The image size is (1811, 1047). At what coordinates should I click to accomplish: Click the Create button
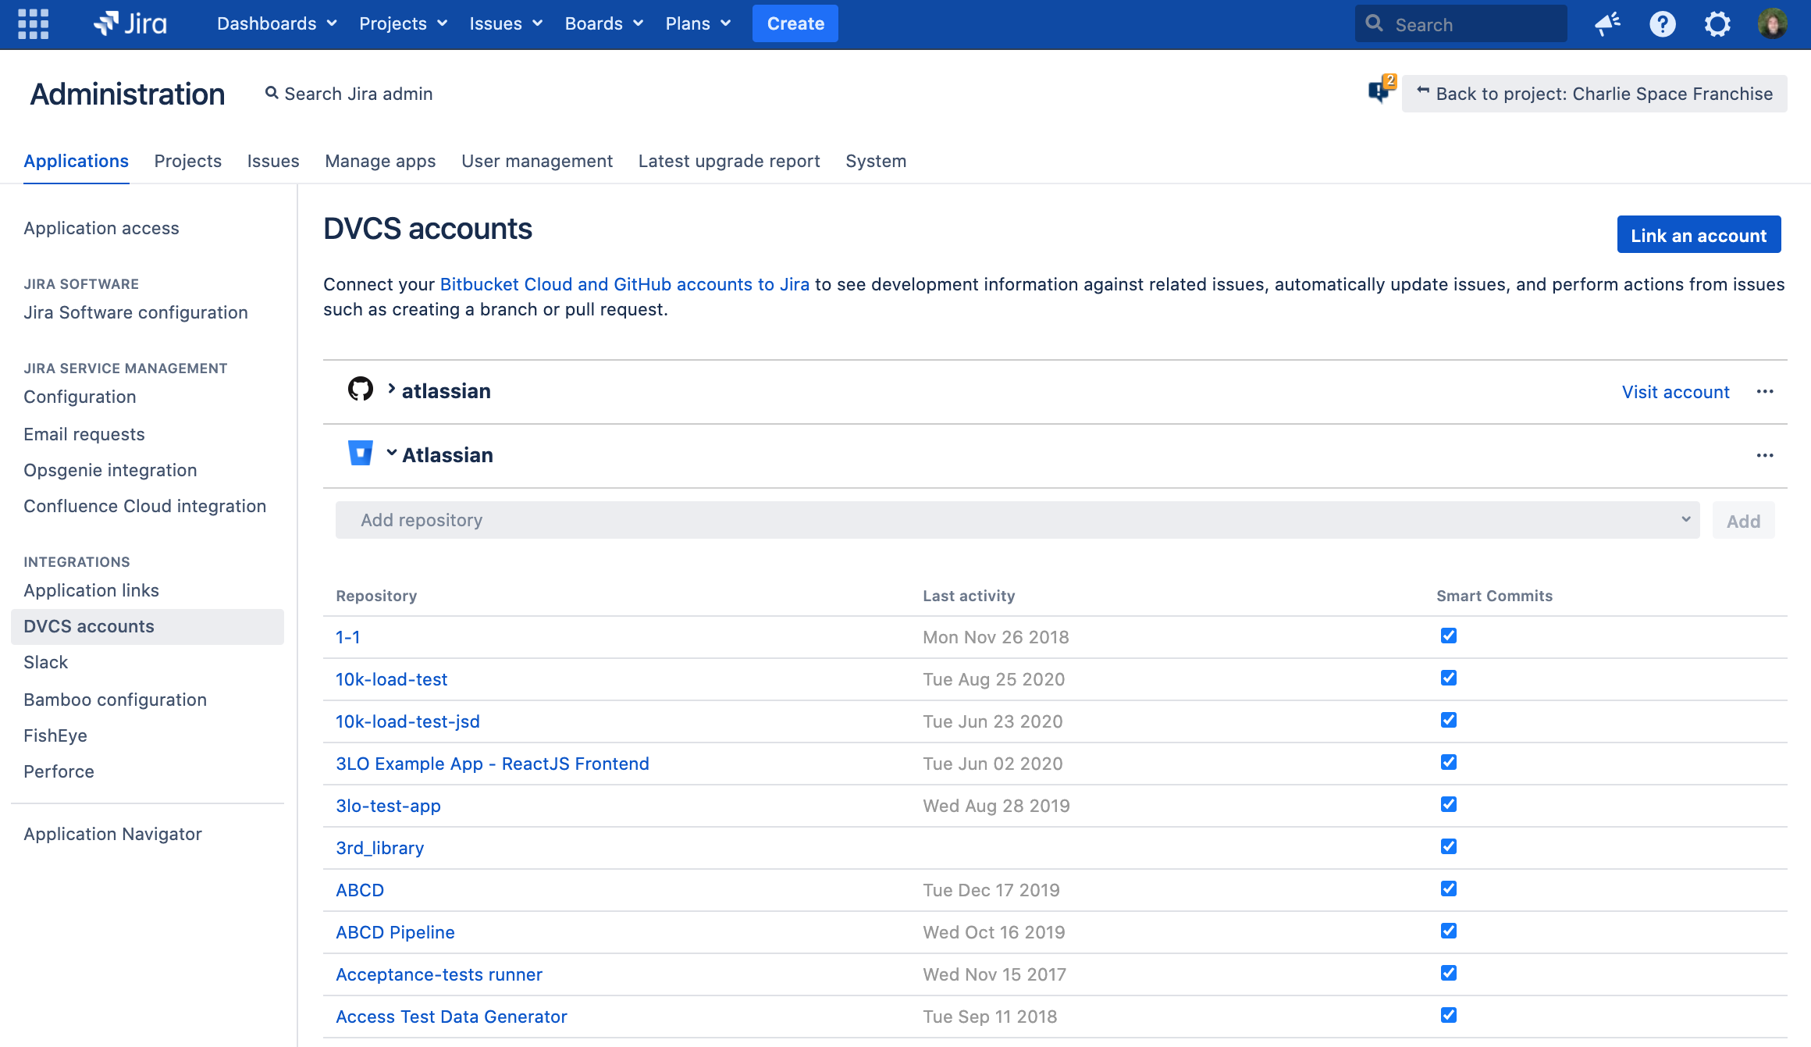795,23
